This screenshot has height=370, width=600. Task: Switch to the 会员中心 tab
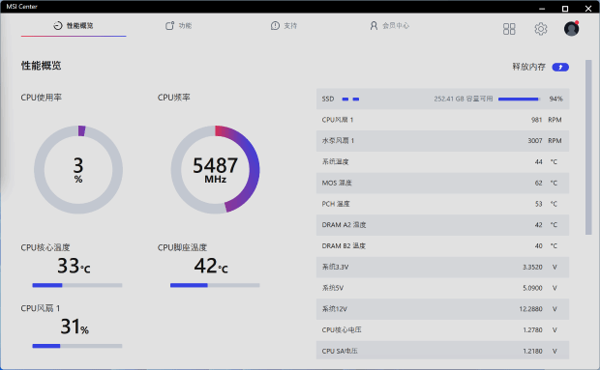tap(390, 25)
